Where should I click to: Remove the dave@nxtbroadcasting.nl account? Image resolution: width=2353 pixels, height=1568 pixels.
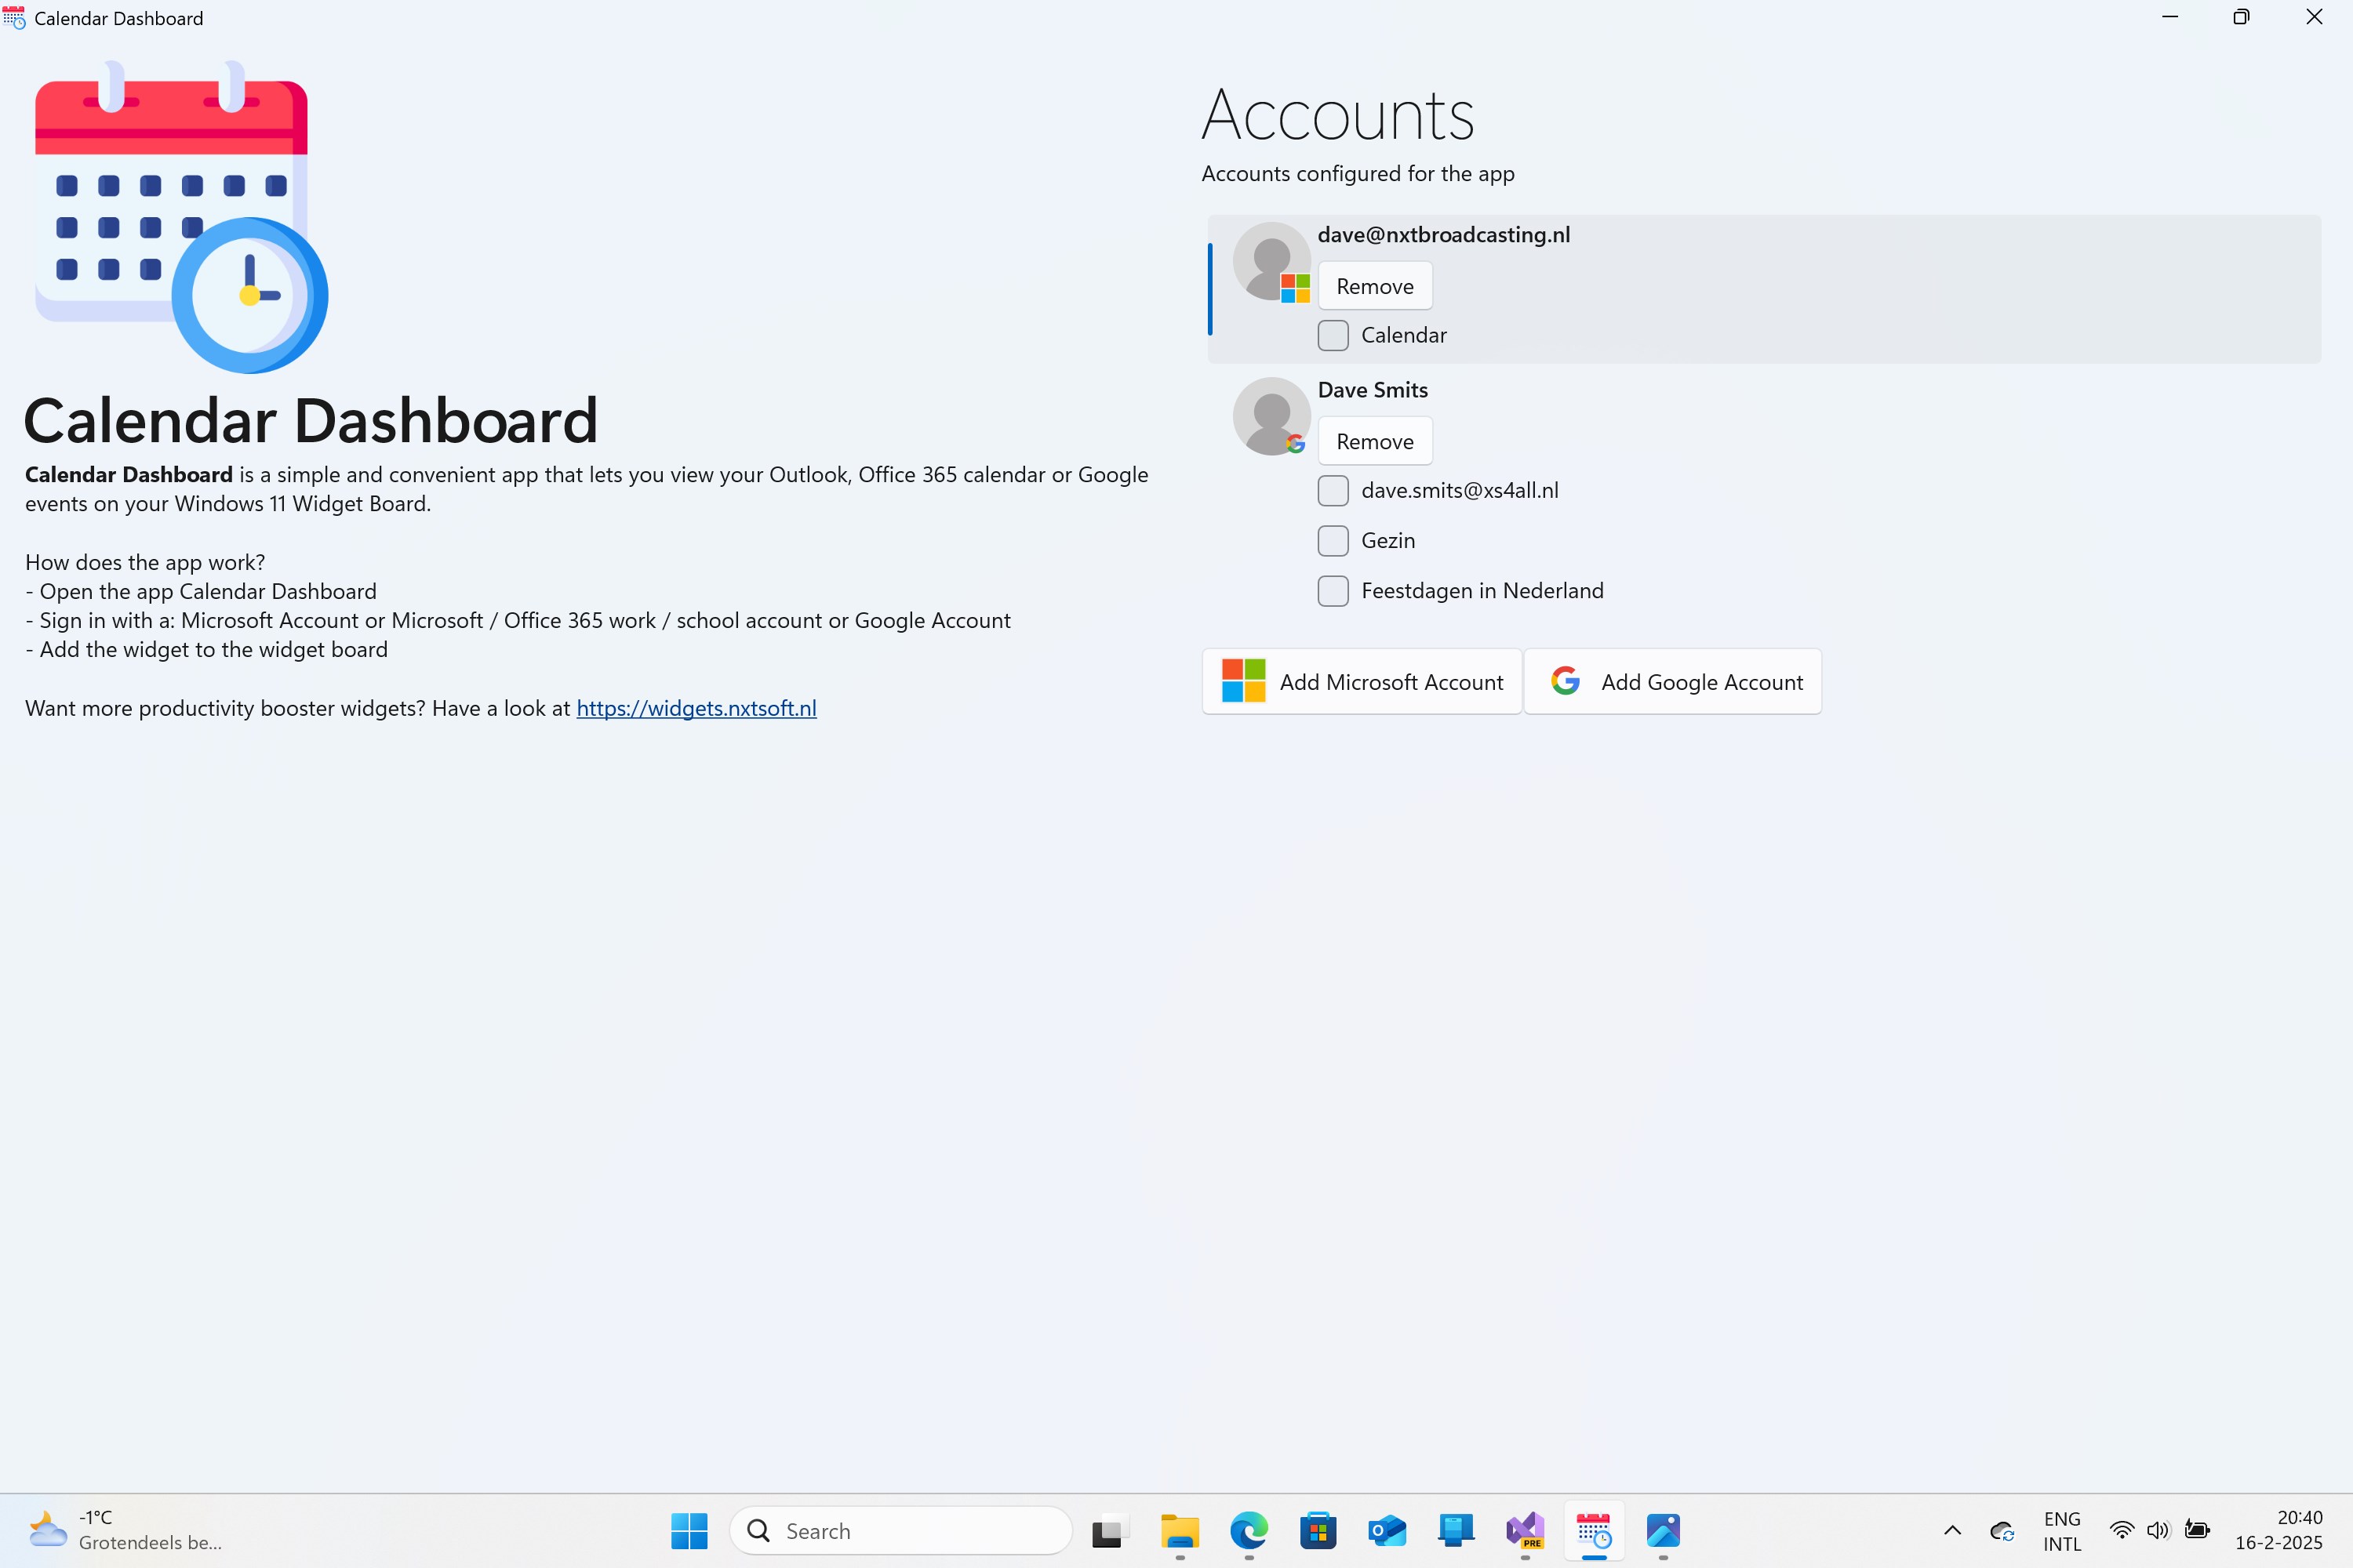1375,285
